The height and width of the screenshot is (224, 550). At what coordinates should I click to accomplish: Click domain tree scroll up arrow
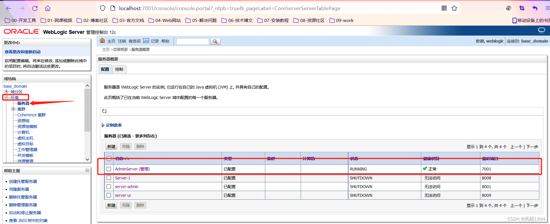click(87, 86)
